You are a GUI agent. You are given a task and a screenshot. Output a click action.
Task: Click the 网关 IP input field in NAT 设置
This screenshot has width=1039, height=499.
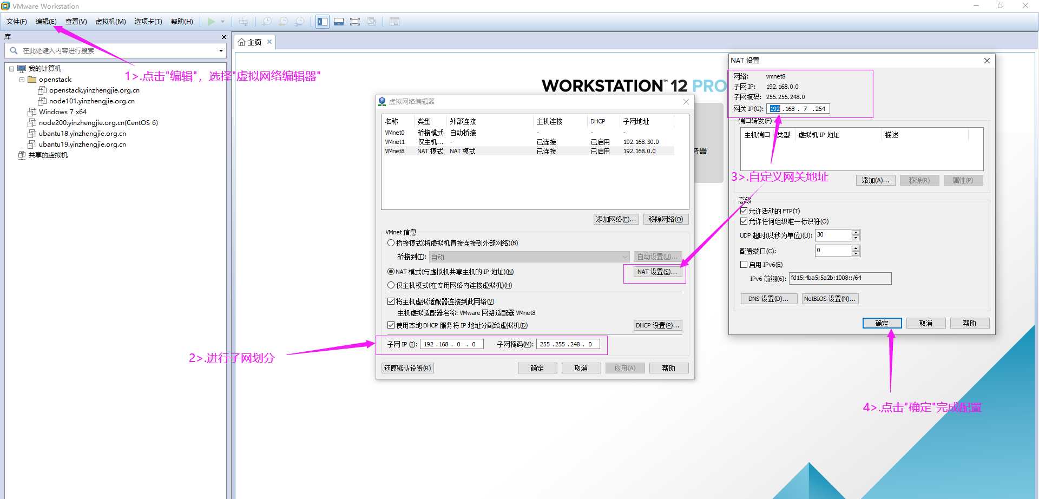pyautogui.click(x=798, y=109)
